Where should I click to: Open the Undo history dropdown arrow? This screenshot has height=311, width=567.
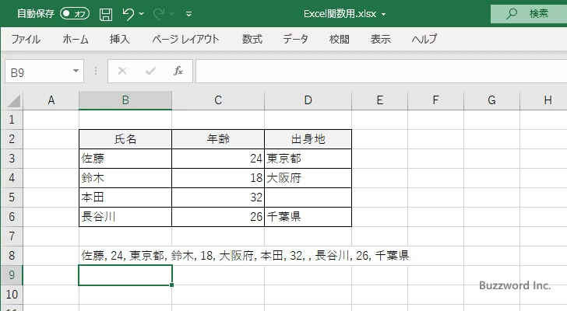142,14
